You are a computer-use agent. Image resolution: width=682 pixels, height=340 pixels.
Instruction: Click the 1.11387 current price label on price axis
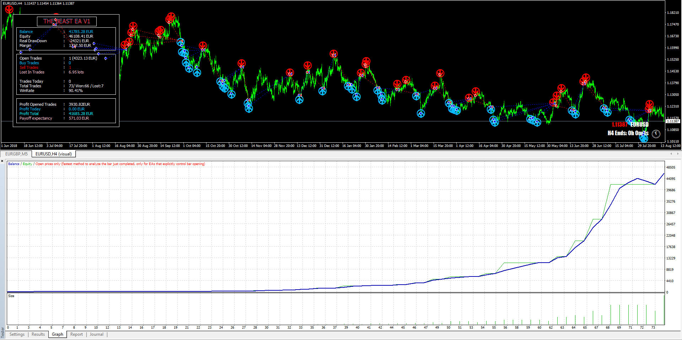[673, 121]
